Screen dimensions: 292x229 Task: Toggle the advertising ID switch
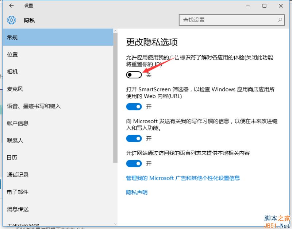point(134,75)
